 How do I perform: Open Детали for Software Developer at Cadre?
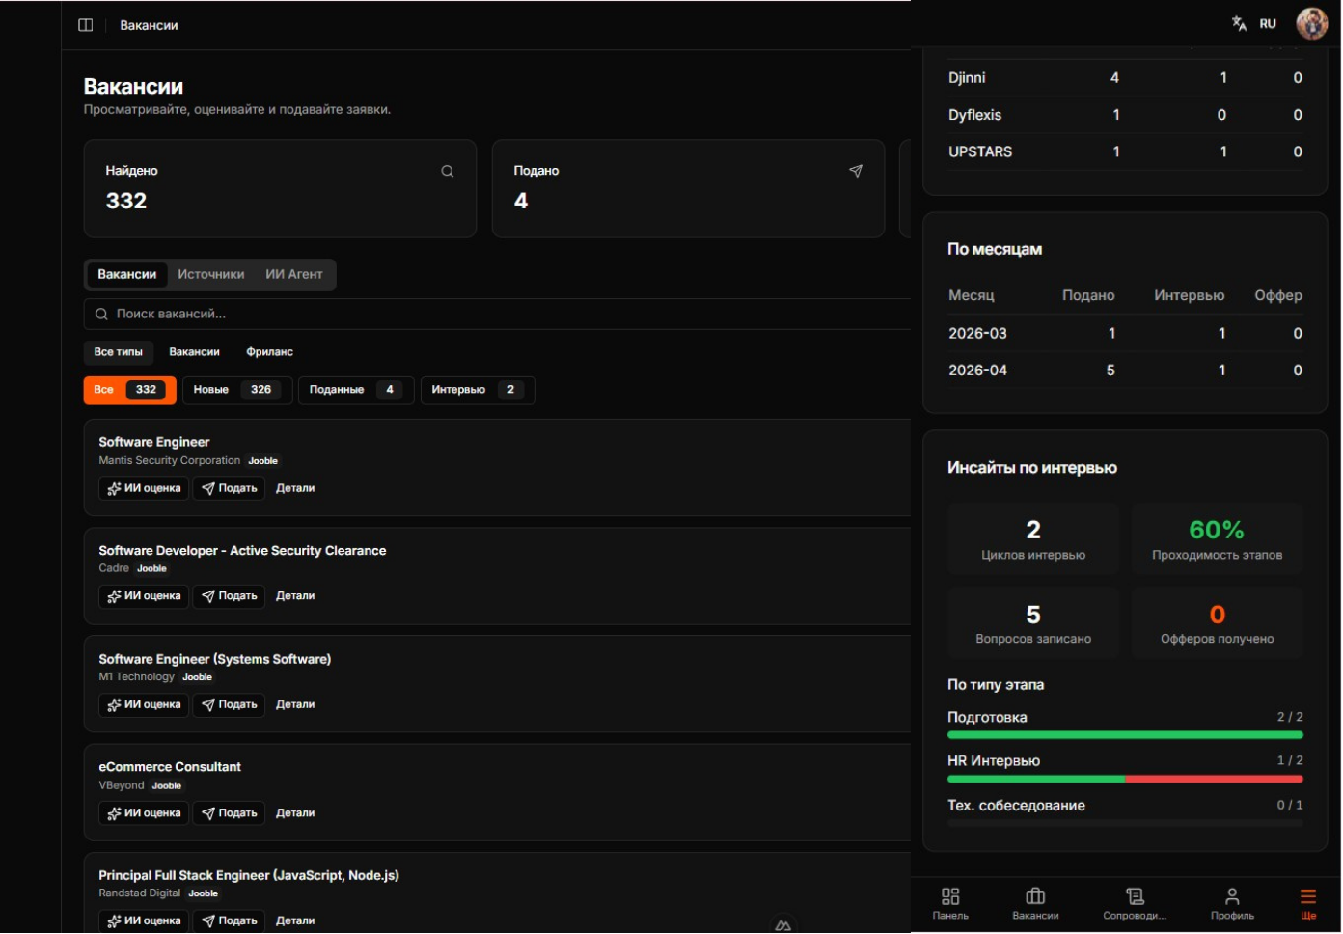tap(295, 596)
